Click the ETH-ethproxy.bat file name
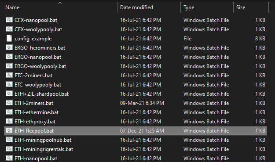 pos(35,122)
